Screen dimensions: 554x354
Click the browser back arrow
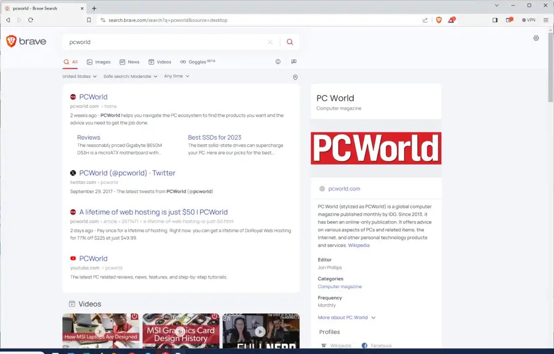click(8, 20)
